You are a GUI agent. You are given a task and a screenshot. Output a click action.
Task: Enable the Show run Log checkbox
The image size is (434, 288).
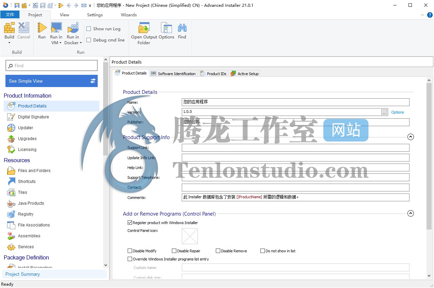pyautogui.click(x=89, y=29)
